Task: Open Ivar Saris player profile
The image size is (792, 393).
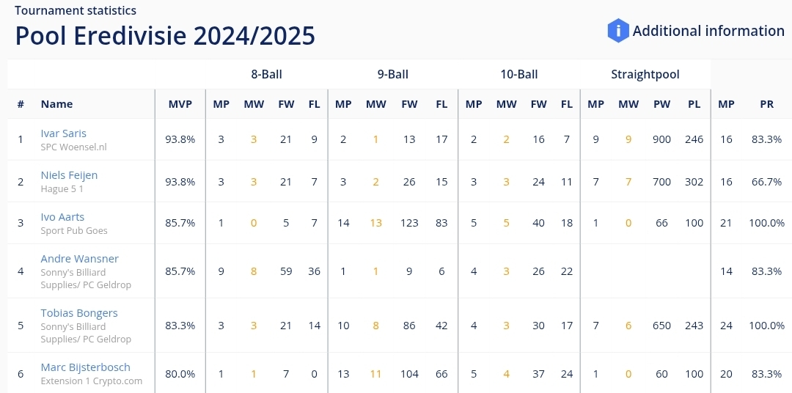Action: 64,133
